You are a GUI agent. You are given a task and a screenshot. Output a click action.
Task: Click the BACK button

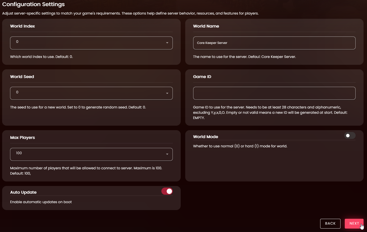[x=330, y=224]
